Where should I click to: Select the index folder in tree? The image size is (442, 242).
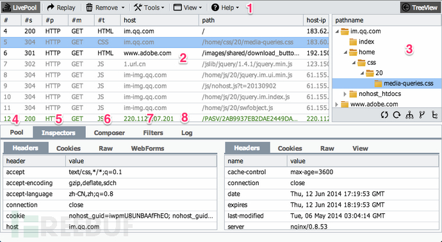tap(366, 42)
